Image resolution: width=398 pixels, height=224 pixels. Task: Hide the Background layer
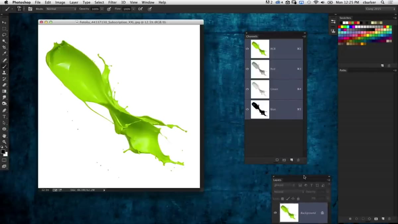tap(275, 213)
